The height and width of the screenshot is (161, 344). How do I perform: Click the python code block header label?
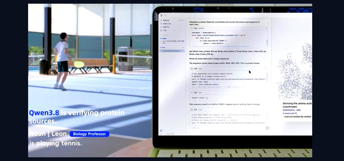pyautogui.click(x=199, y=28)
